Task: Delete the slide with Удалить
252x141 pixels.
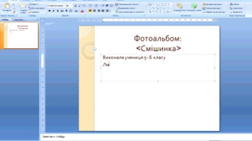Action: point(34,12)
